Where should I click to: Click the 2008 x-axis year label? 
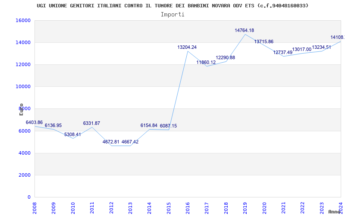[35, 207]
